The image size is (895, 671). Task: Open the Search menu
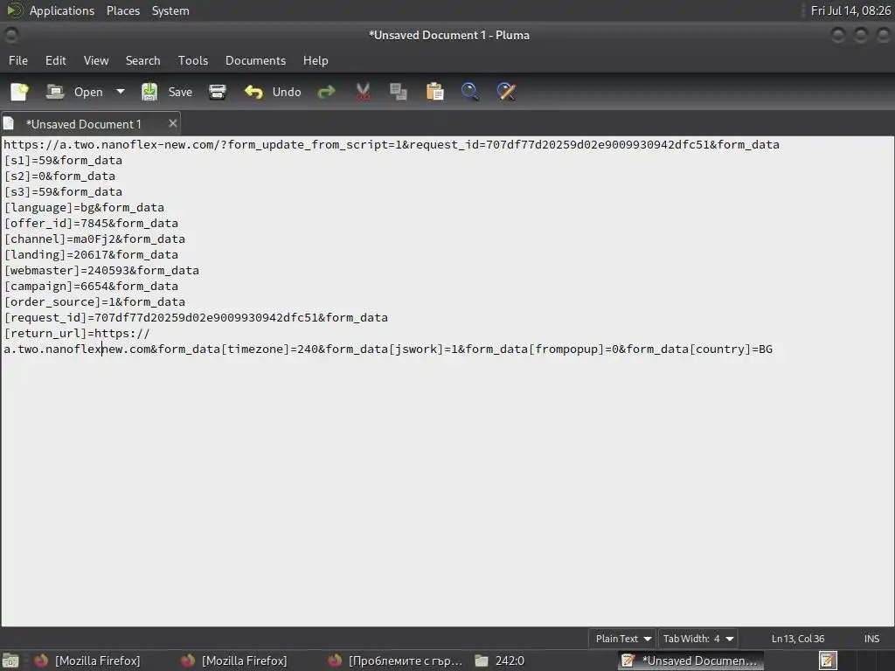pos(142,60)
